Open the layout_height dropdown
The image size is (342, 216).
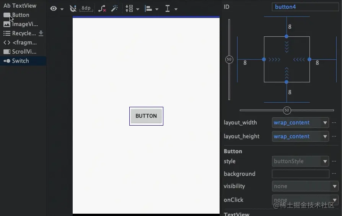coord(300,136)
